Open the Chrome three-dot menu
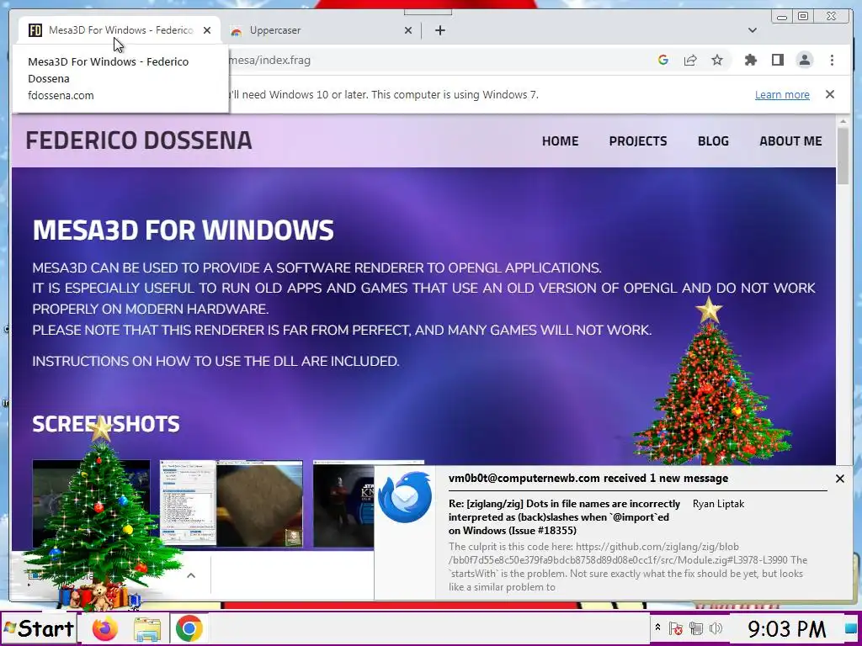Screen dimensions: 862x646 pos(832,61)
